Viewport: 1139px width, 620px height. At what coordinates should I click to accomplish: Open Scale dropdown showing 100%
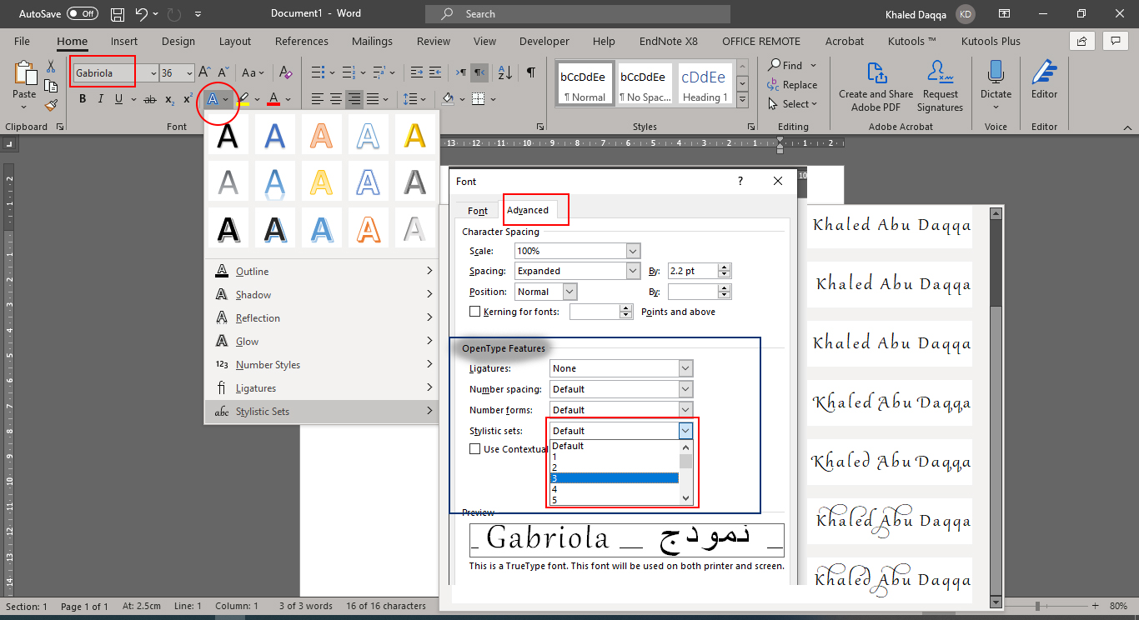[x=633, y=251]
